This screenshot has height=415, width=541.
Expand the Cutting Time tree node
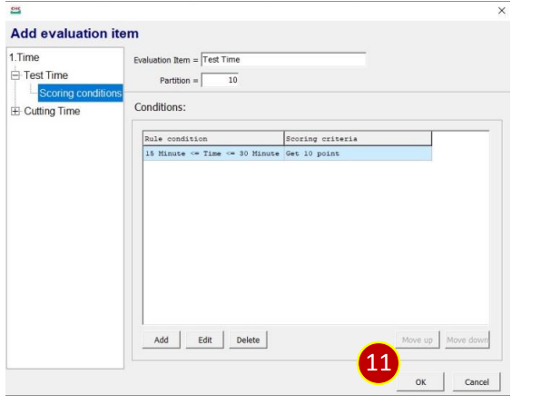click(15, 111)
